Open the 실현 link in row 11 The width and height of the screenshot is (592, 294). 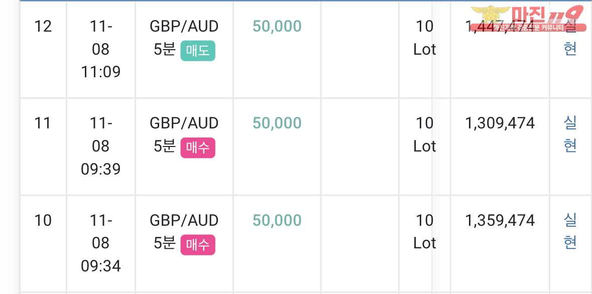coord(570,134)
